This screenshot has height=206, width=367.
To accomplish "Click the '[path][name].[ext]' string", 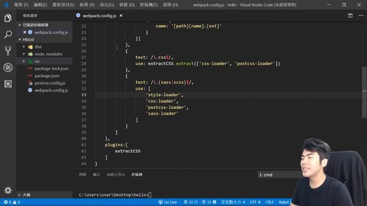I will click(x=196, y=26).
